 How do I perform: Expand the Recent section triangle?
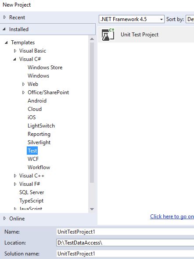click(x=5, y=17)
